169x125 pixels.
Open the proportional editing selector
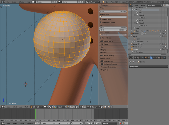[81, 107]
